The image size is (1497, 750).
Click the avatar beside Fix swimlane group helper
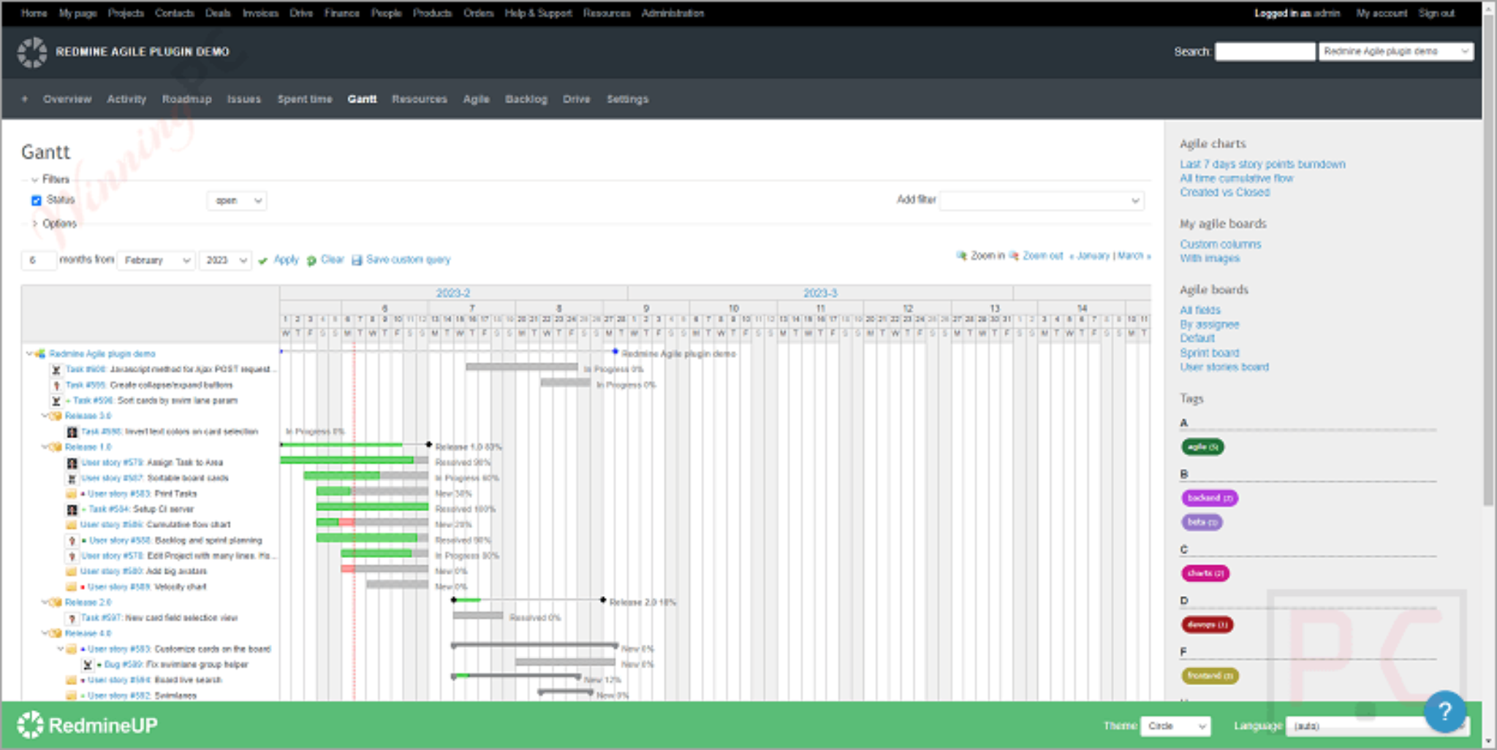(x=88, y=665)
